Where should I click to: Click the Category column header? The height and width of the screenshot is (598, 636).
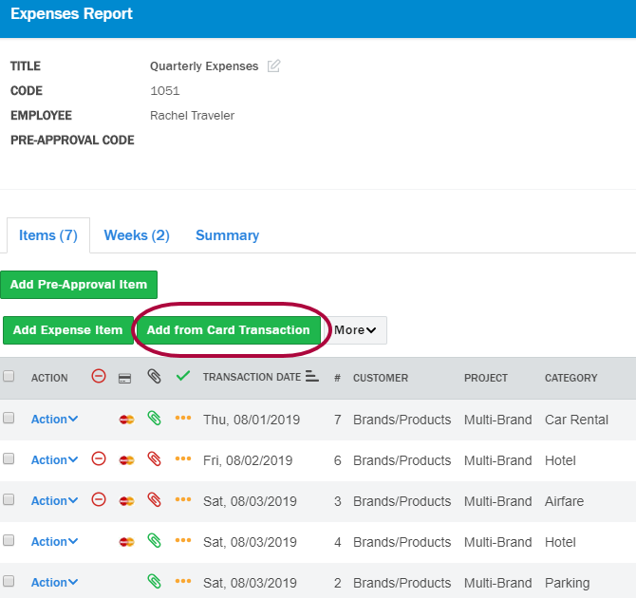tap(571, 378)
